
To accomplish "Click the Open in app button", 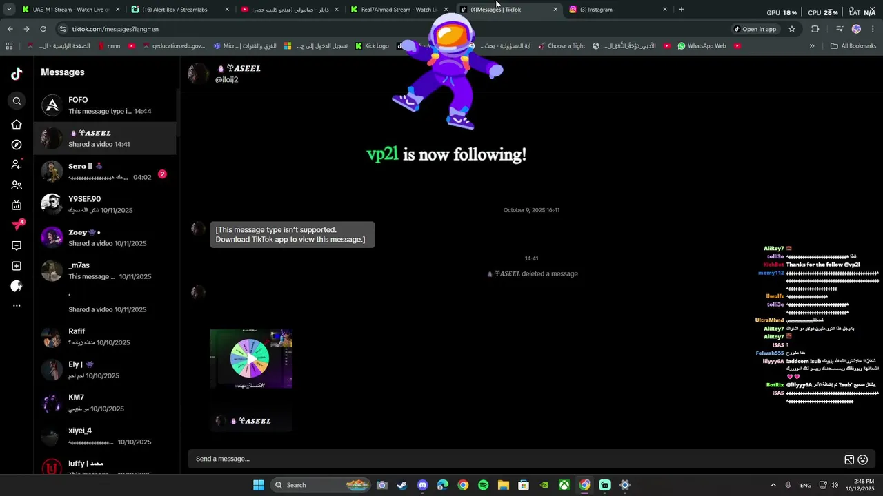I will pyautogui.click(x=755, y=29).
